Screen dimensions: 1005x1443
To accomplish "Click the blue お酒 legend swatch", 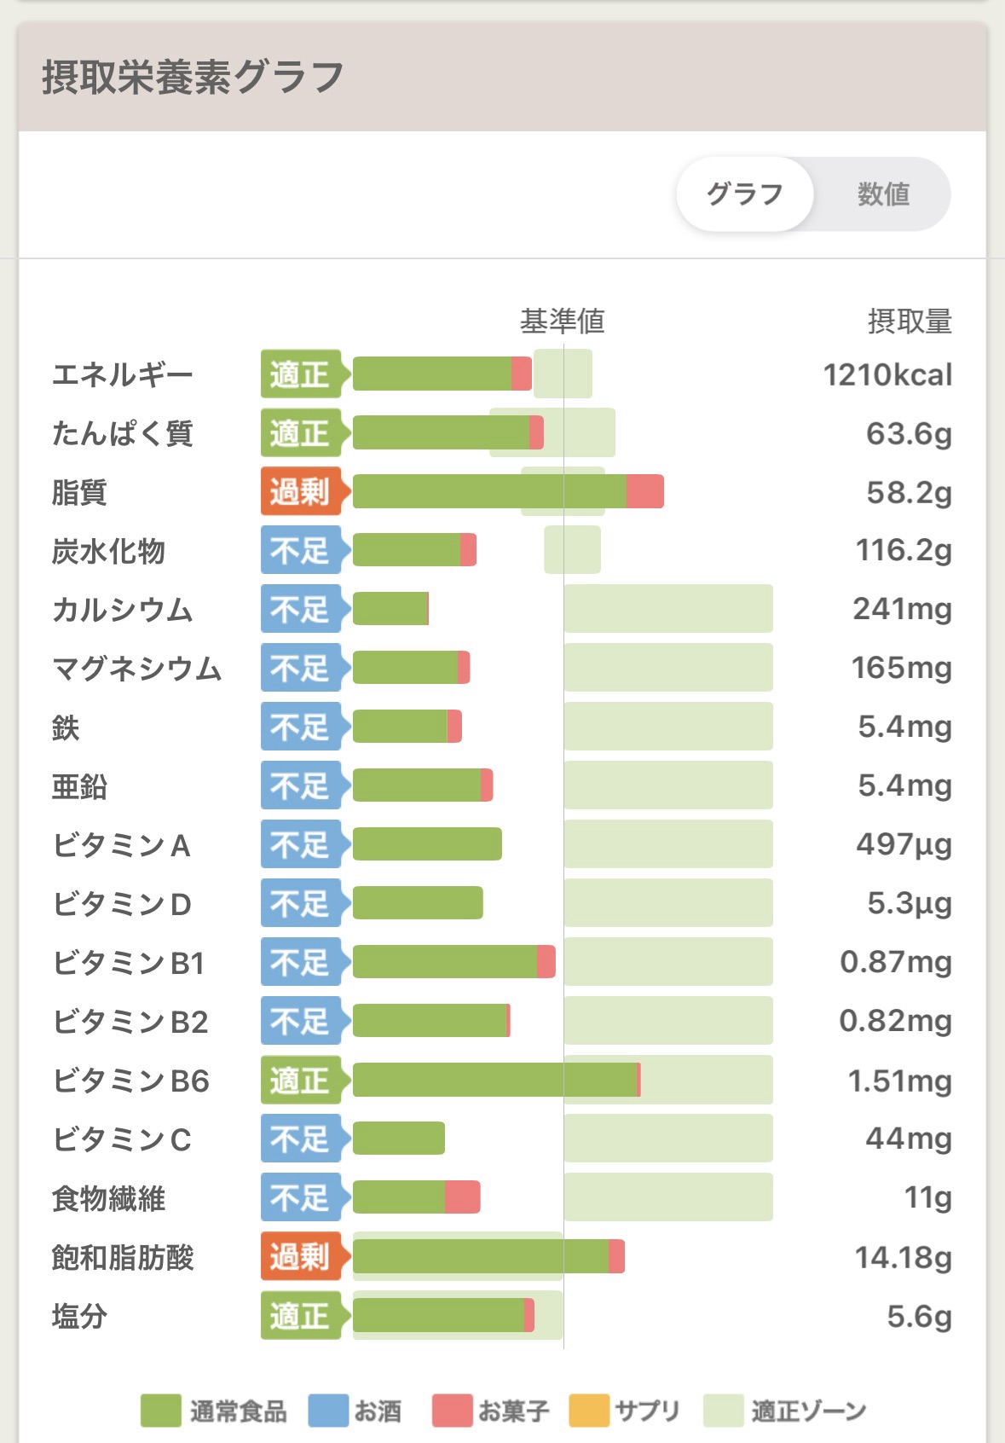I will tap(328, 1411).
